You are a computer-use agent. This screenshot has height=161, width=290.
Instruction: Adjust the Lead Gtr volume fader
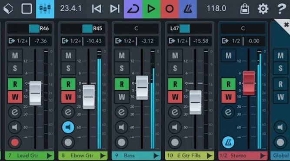tap(35, 93)
